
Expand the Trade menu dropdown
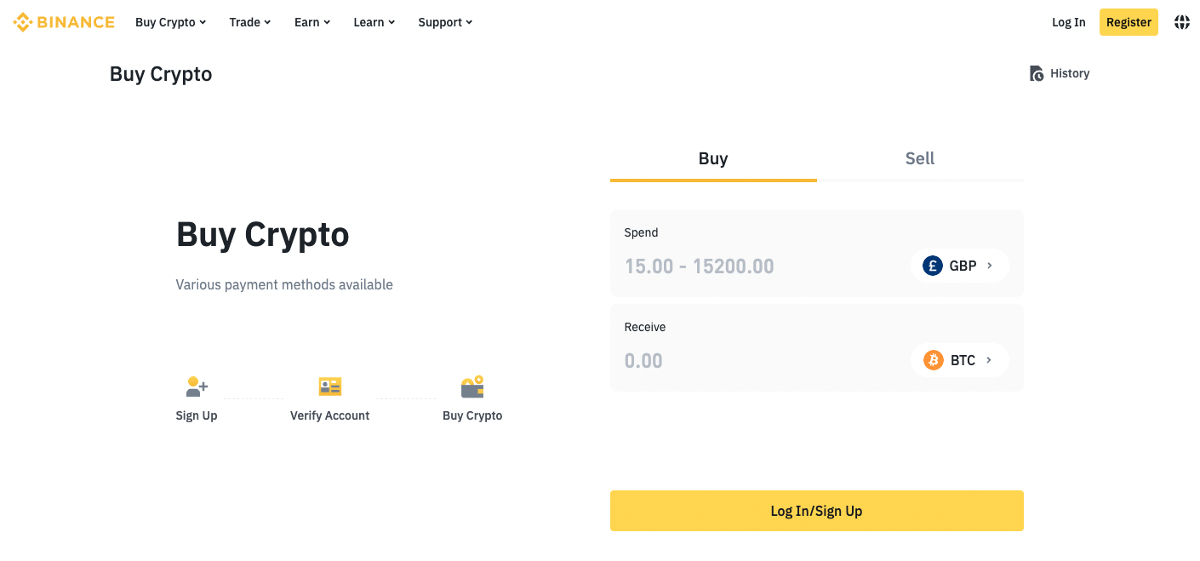[249, 22]
